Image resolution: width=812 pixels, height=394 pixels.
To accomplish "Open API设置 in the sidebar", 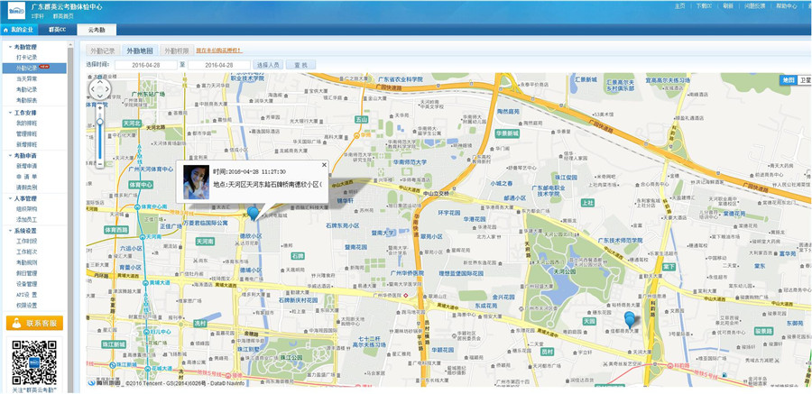I will coord(26,295).
